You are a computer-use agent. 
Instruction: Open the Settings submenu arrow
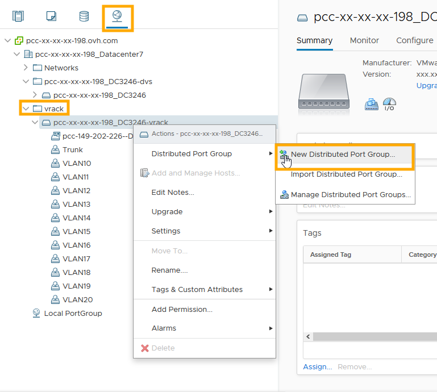point(270,231)
